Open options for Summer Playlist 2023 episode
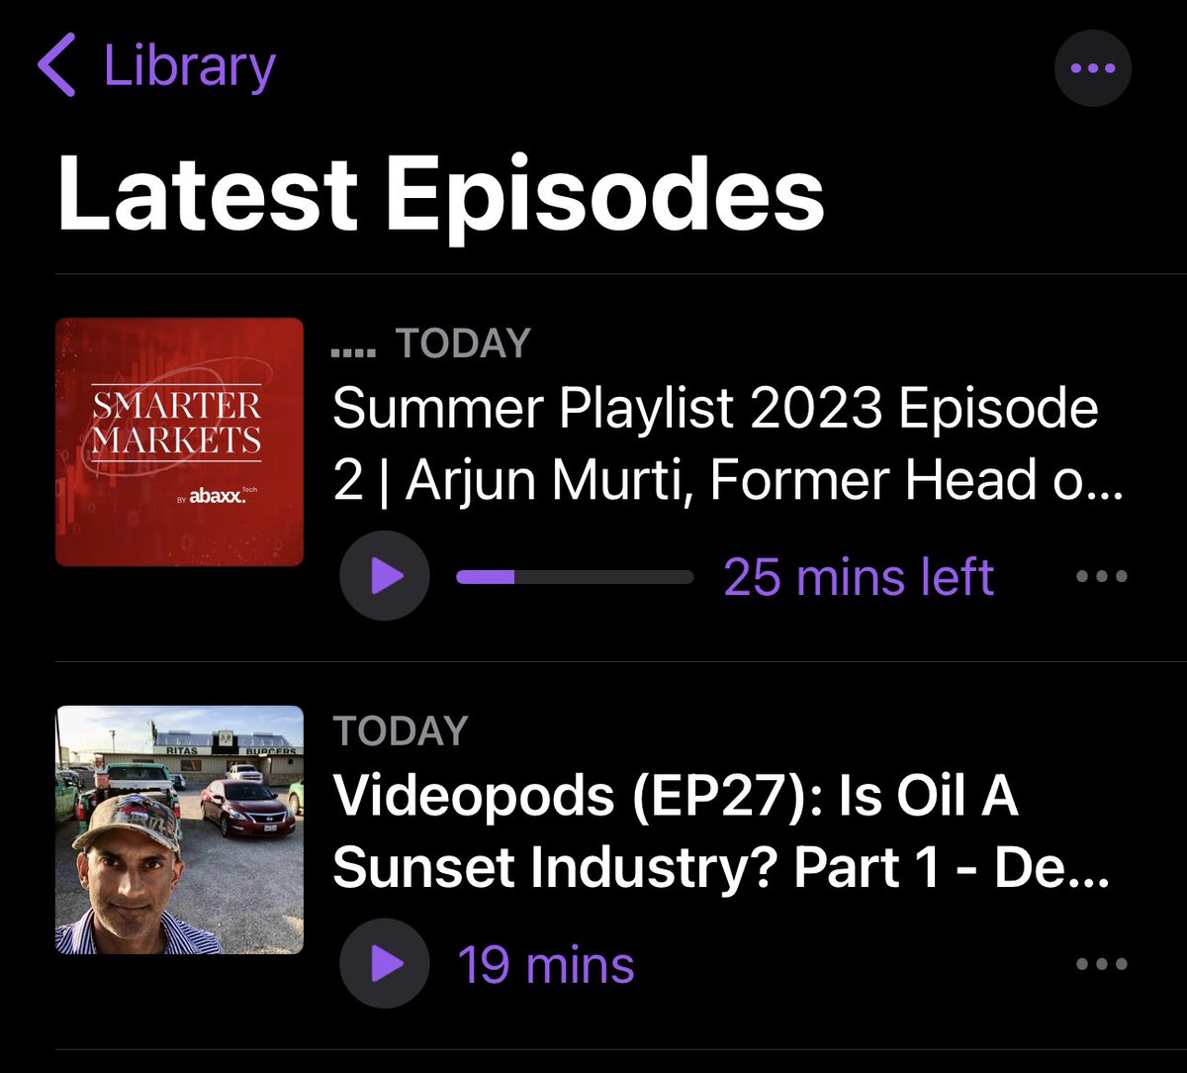Image resolution: width=1187 pixels, height=1073 pixels. [1101, 576]
